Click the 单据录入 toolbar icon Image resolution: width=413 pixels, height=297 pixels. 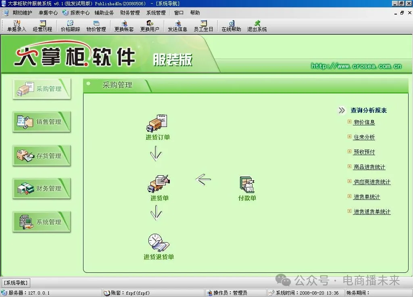pyautogui.click(x=17, y=26)
